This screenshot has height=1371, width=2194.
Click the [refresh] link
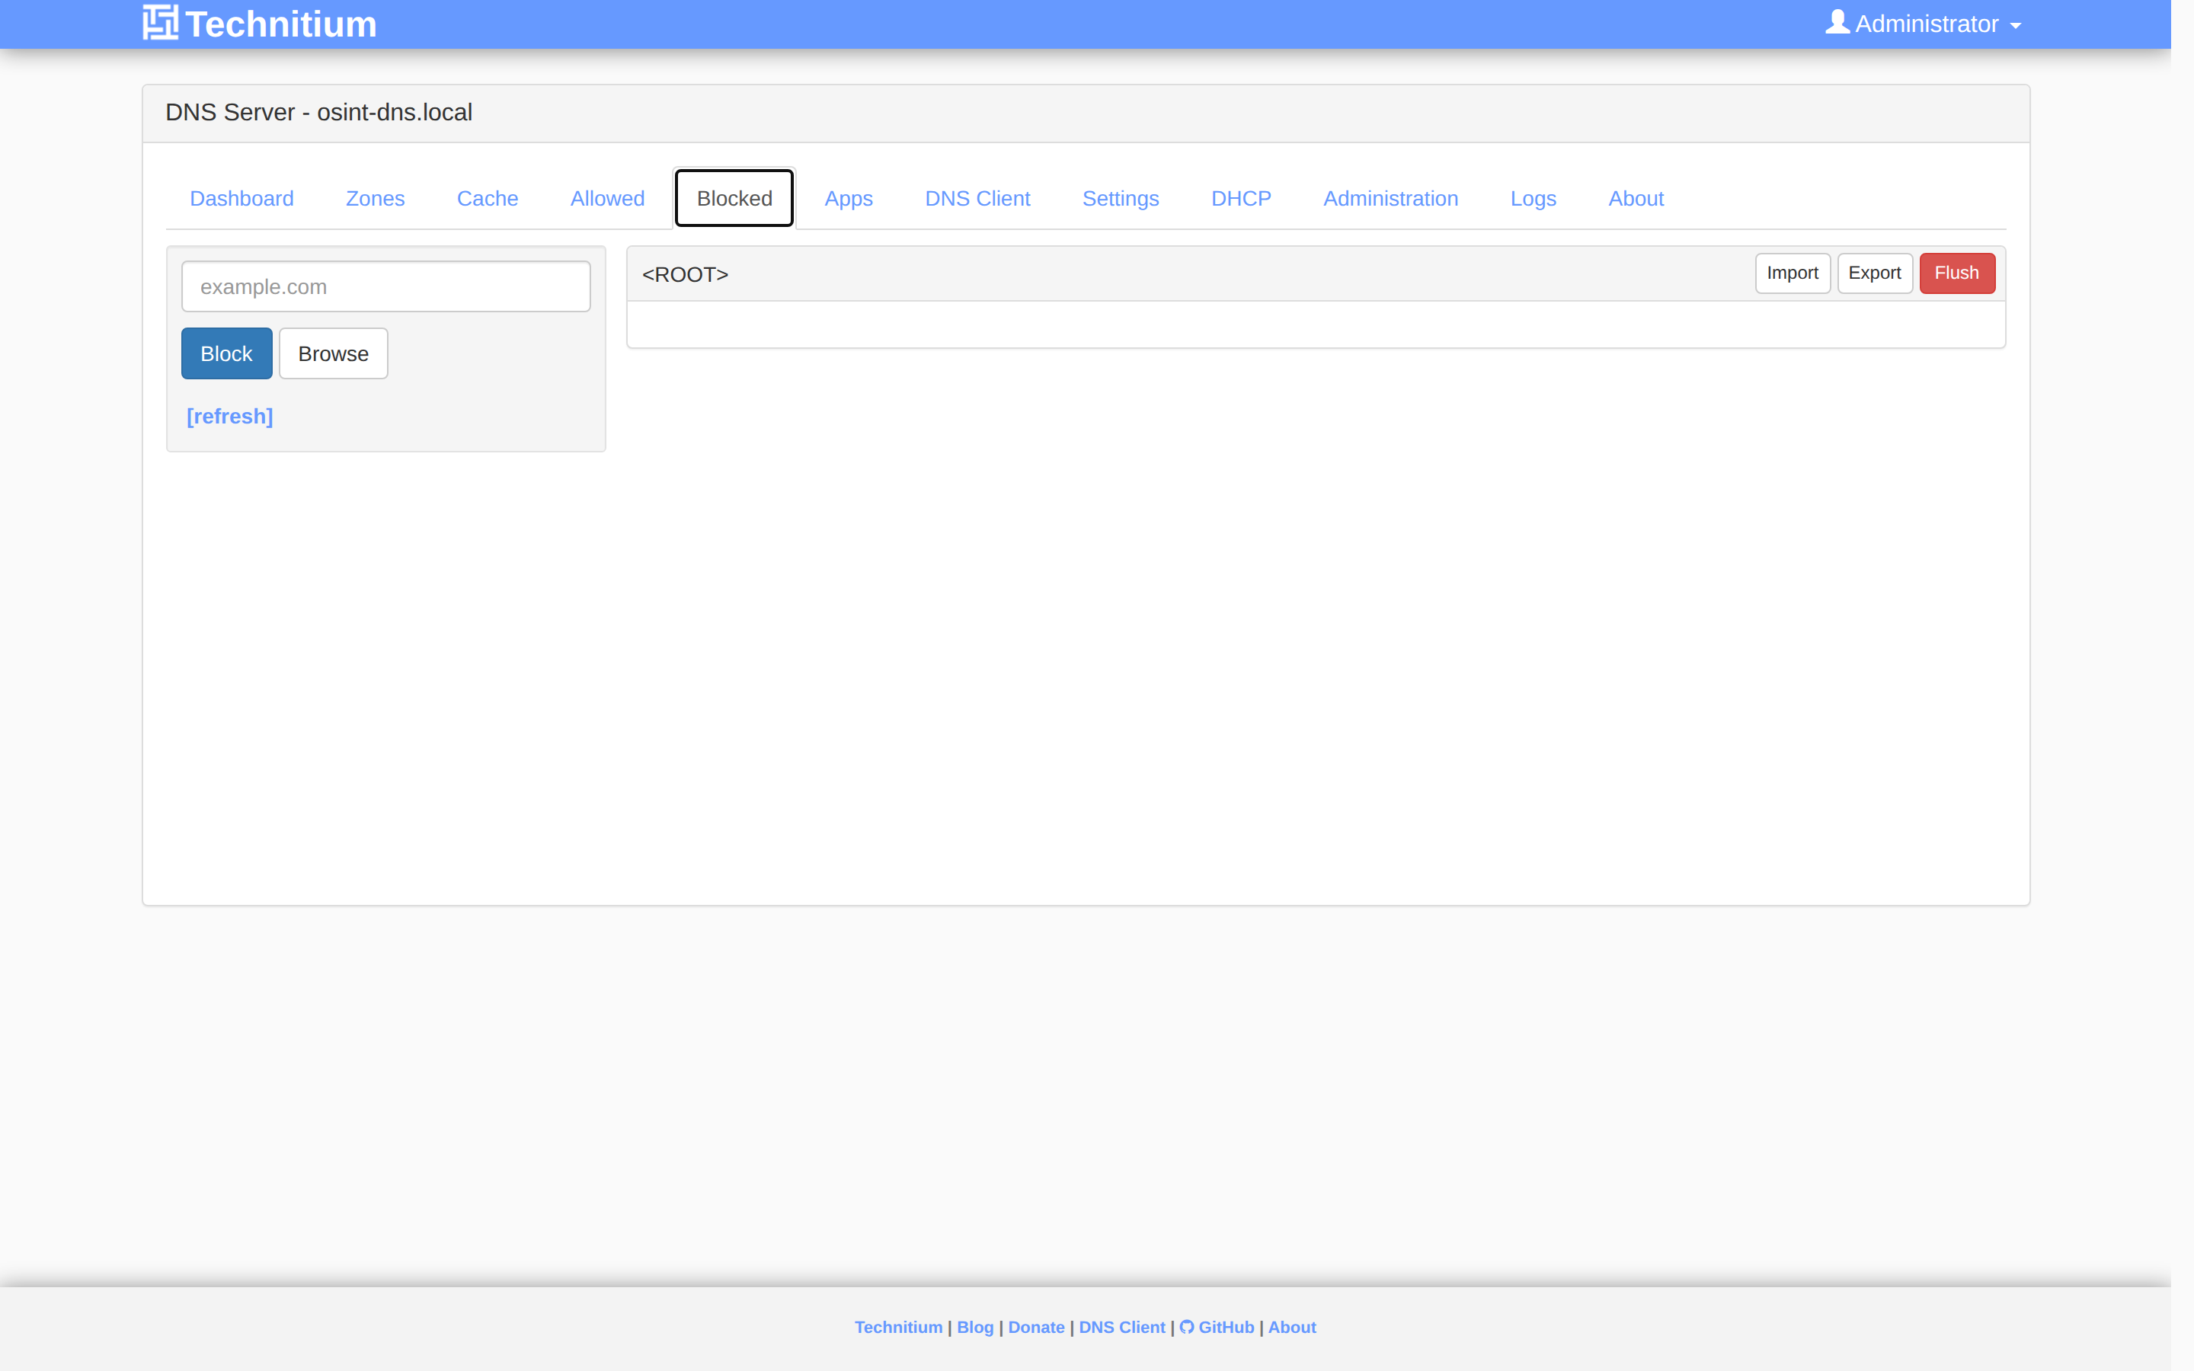pyautogui.click(x=229, y=415)
